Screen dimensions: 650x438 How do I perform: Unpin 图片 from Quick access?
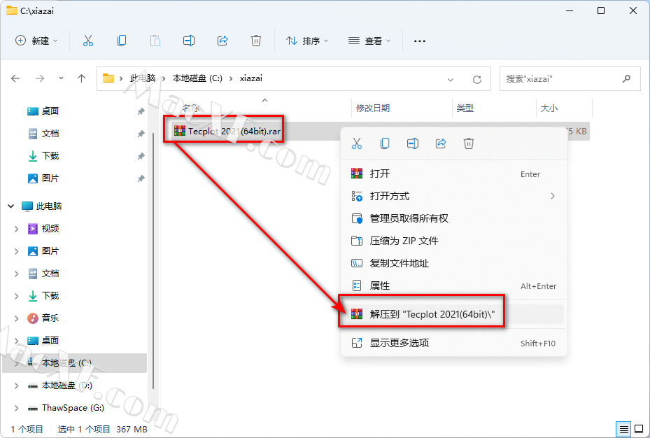tap(141, 178)
